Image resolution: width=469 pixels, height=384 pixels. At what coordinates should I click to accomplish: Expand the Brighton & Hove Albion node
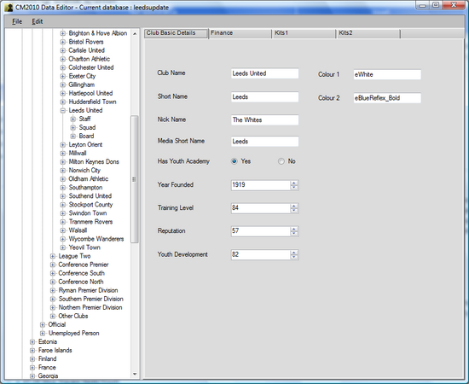63,33
